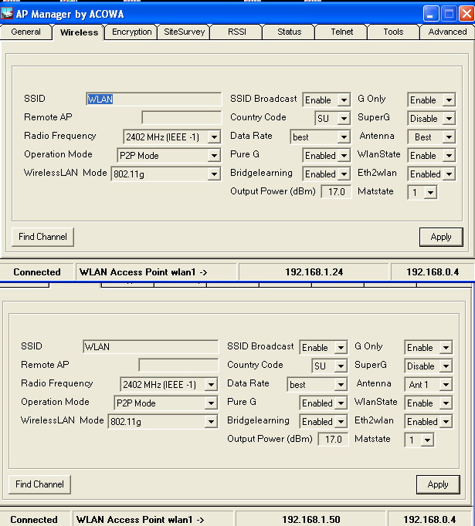Viewport: 475px width, 526px height.
Task: Switch to the Encryption tab
Action: 131,32
